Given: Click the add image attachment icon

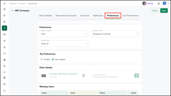Looking at the screenshot, I should click(137, 75).
